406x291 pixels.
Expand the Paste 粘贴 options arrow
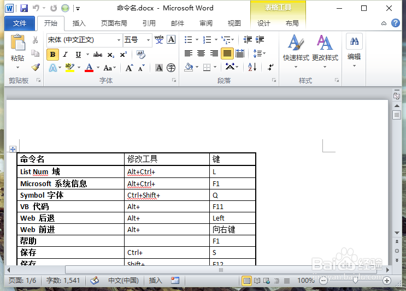[x=17, y=67]
